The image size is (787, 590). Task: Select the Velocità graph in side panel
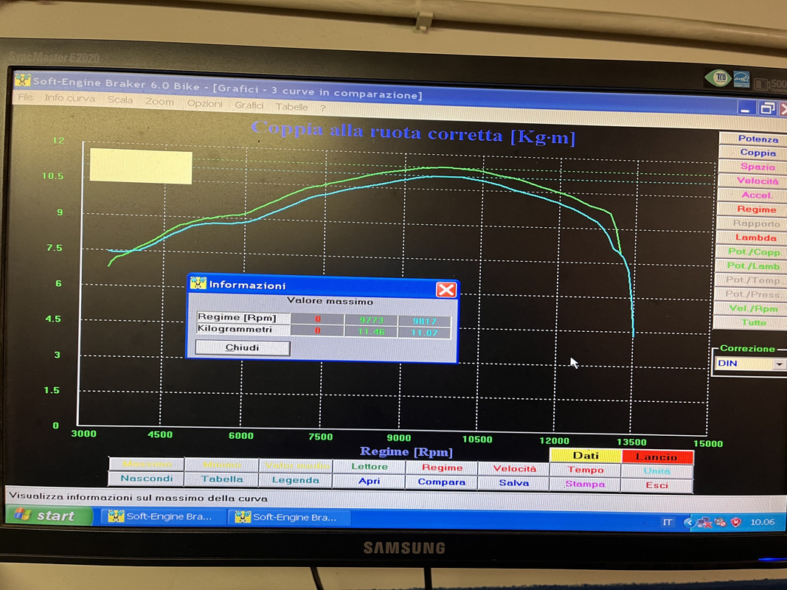(x=757, y=181)
